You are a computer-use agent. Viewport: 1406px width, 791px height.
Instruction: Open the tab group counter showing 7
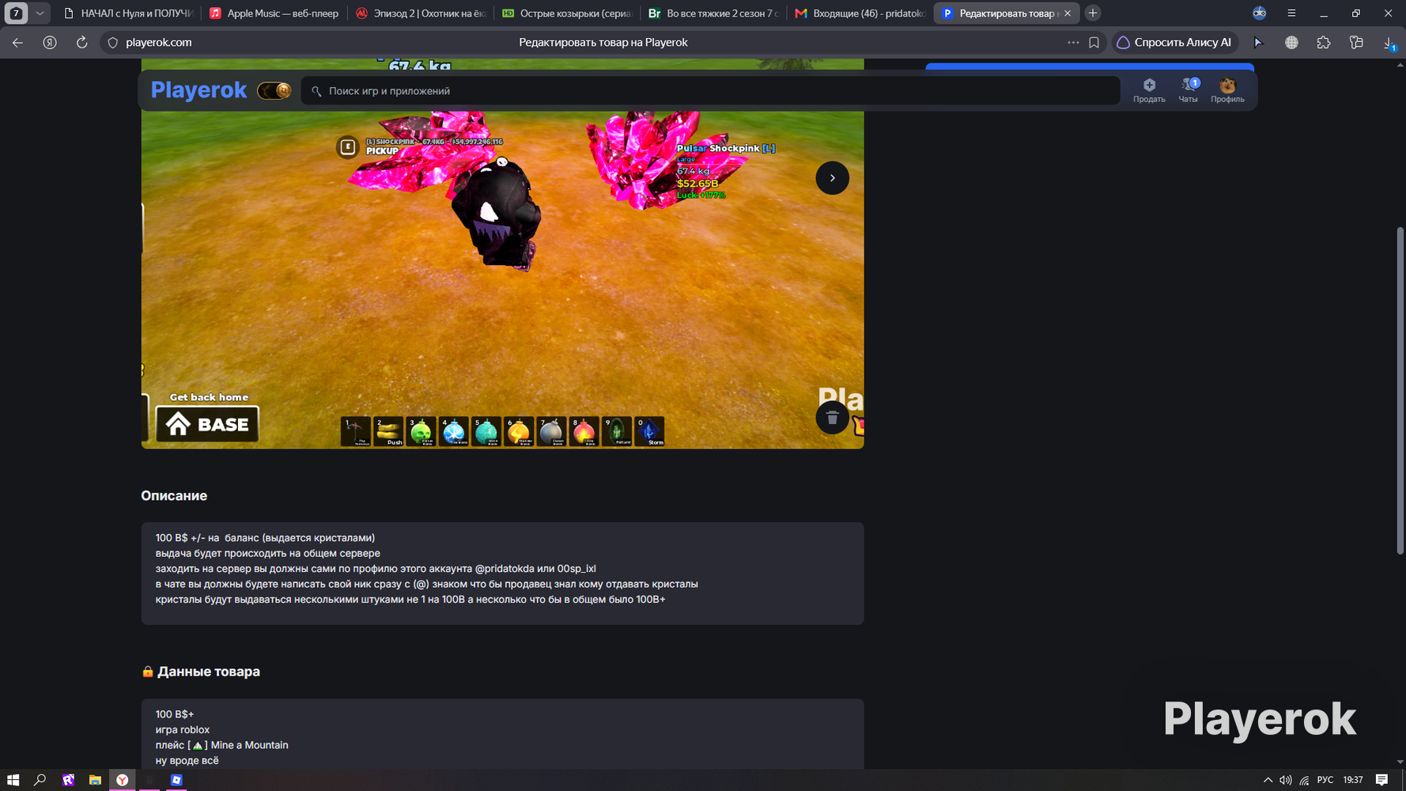click(x=16, y=13)
